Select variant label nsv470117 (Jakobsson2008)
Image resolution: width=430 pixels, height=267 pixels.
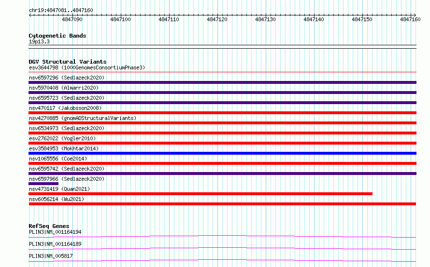(65, 108)
